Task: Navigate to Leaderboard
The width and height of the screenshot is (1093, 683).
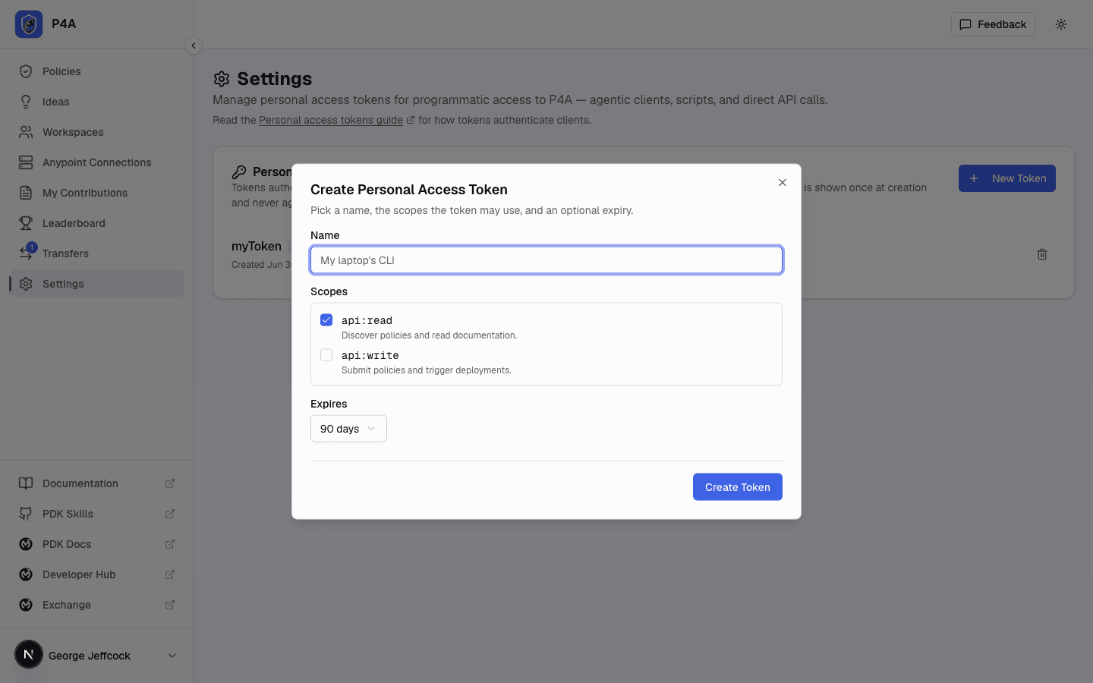Action: (x=97, y=223)
